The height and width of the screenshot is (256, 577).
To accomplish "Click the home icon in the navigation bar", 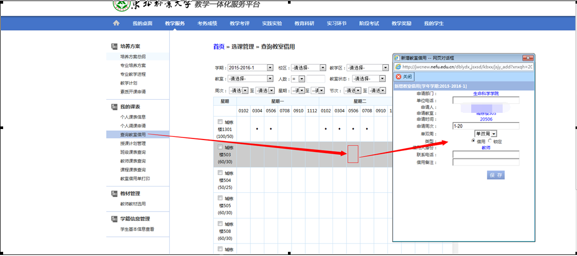I will click(x=116, y=24).
